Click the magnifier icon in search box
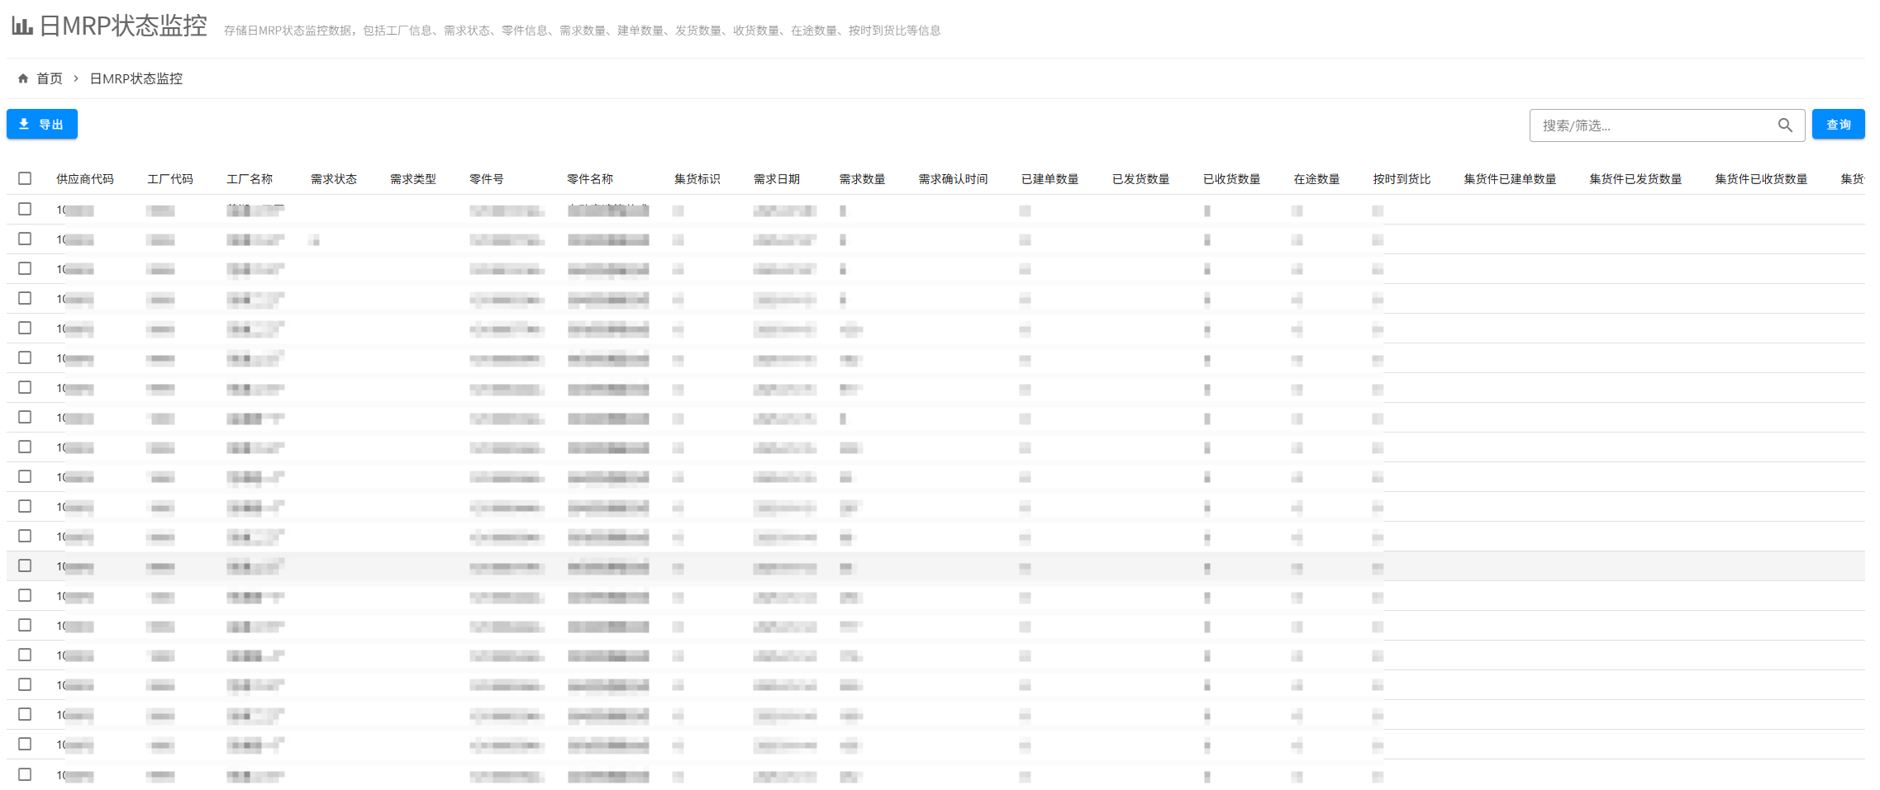The height and width of the screenshot is (790, 1880). [x=1785, y=125]
